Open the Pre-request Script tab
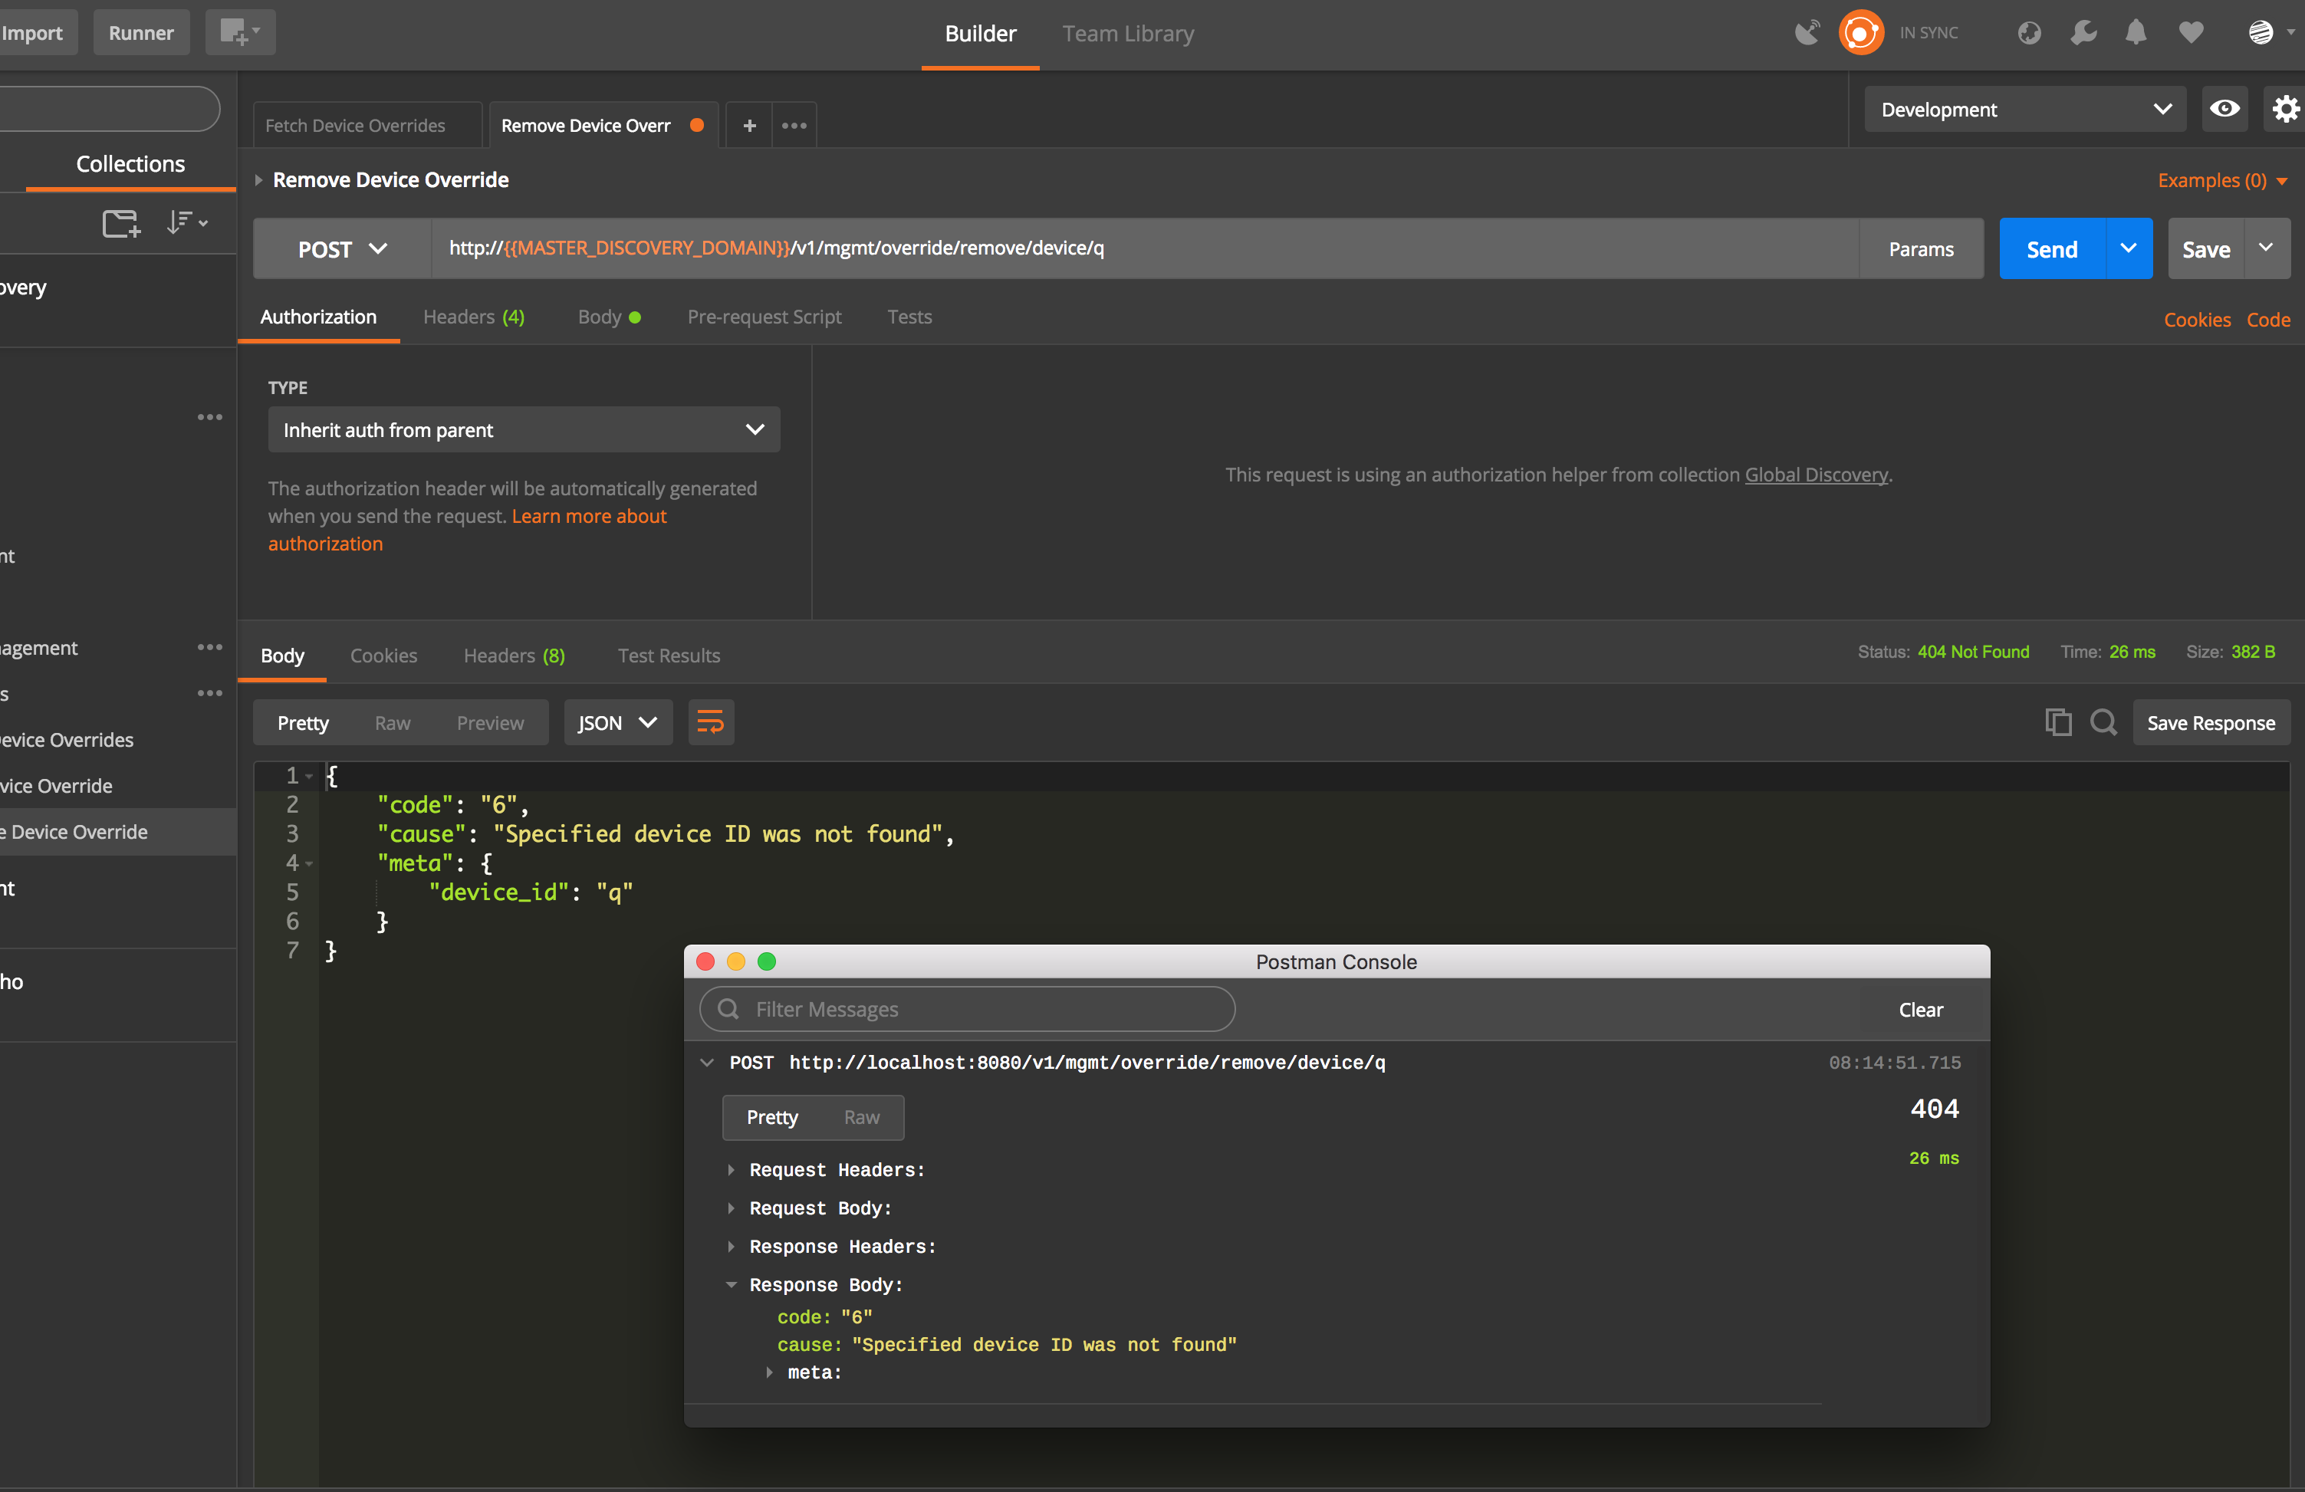Image resolution: width=2305 pixels, height=1492 pixels. (763, 317)
